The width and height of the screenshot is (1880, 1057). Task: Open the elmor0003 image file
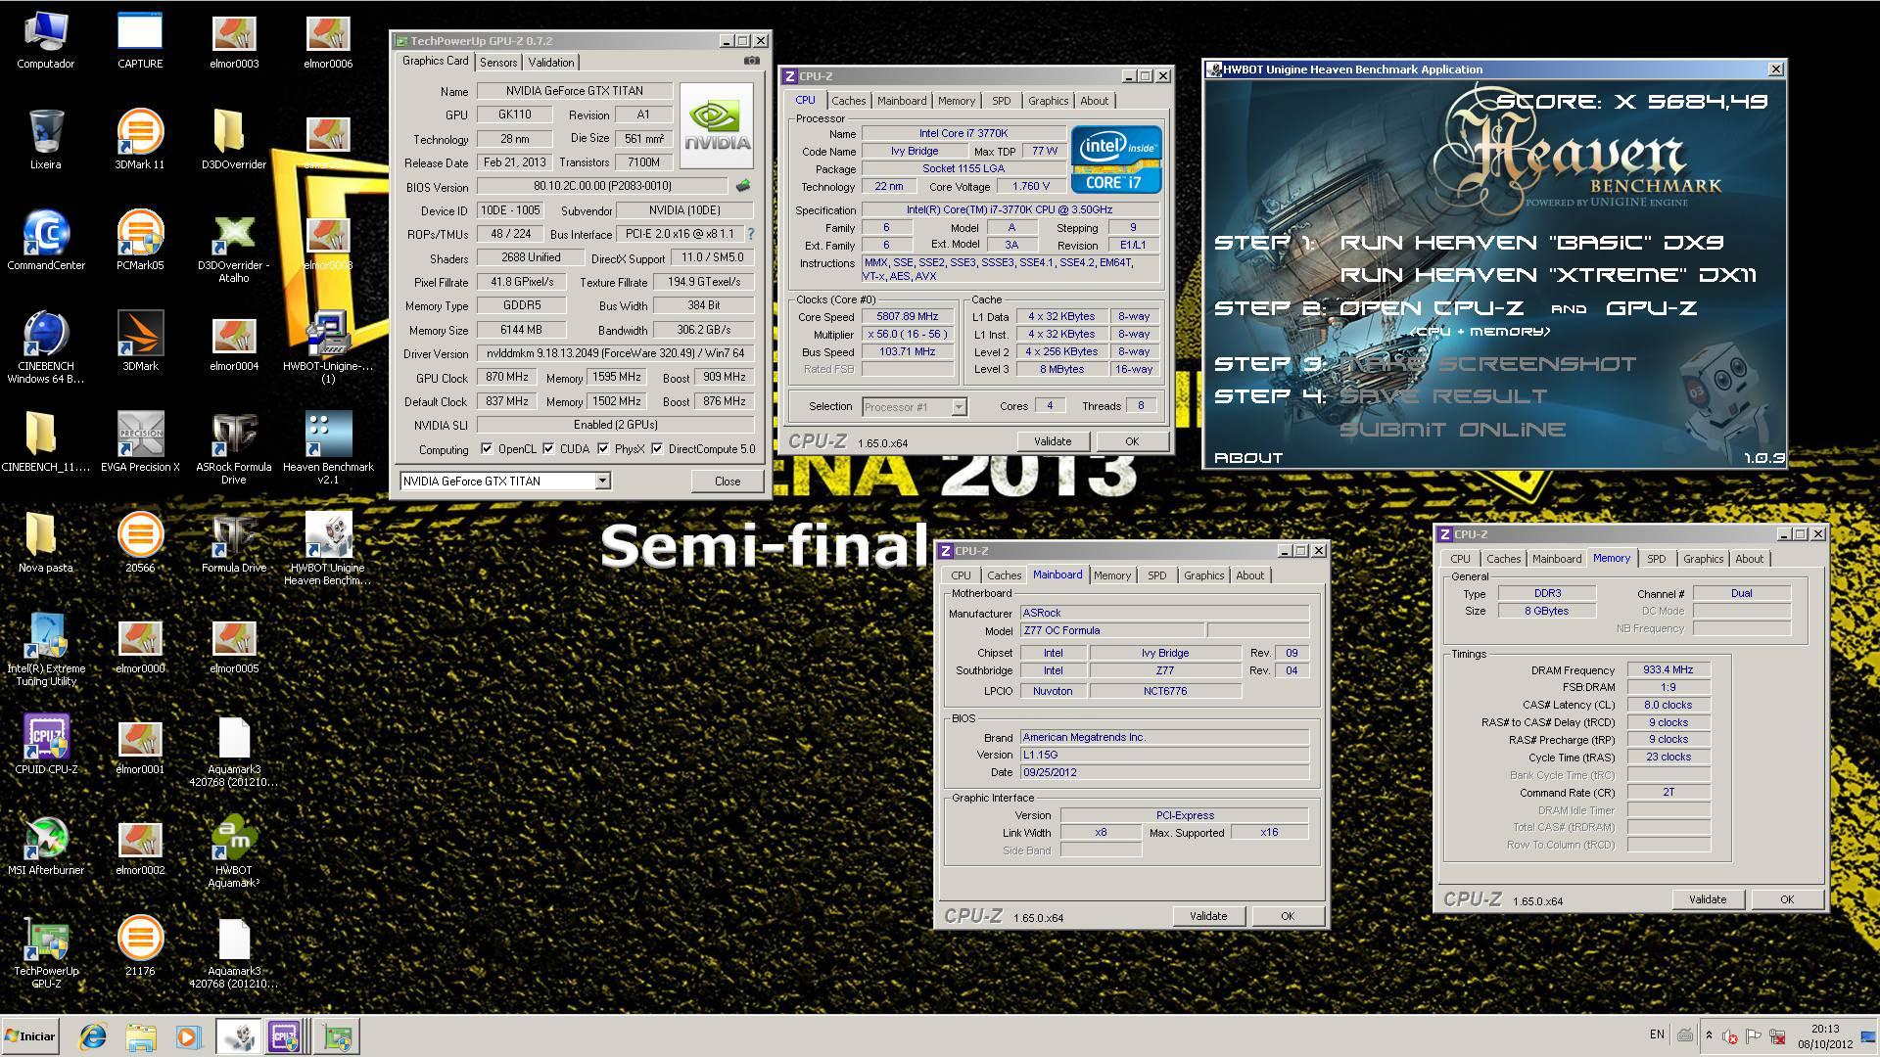tap(233, 41)
